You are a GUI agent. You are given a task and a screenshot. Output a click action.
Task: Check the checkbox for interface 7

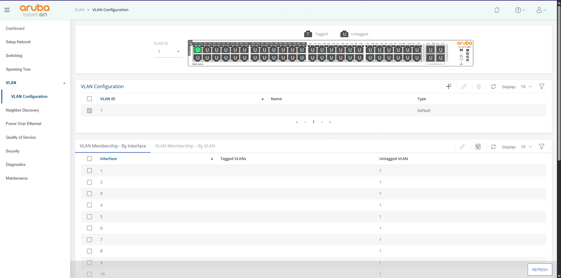coord(89,239)
